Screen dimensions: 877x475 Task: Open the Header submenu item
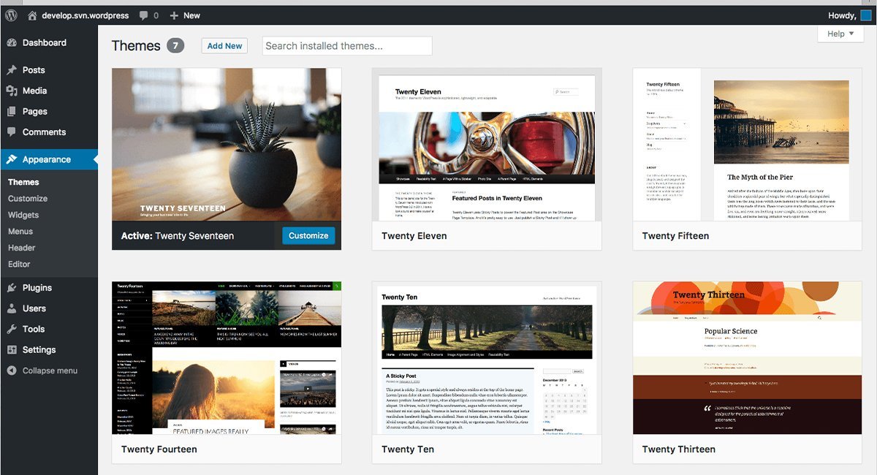pos(22,248)
